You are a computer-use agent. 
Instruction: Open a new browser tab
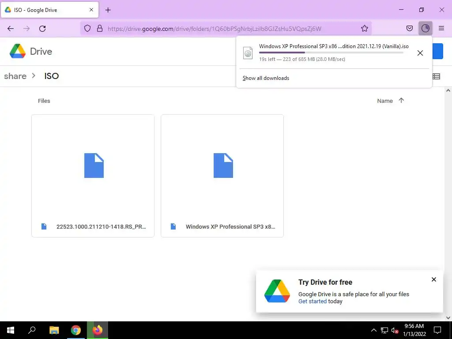coord(108,10)
